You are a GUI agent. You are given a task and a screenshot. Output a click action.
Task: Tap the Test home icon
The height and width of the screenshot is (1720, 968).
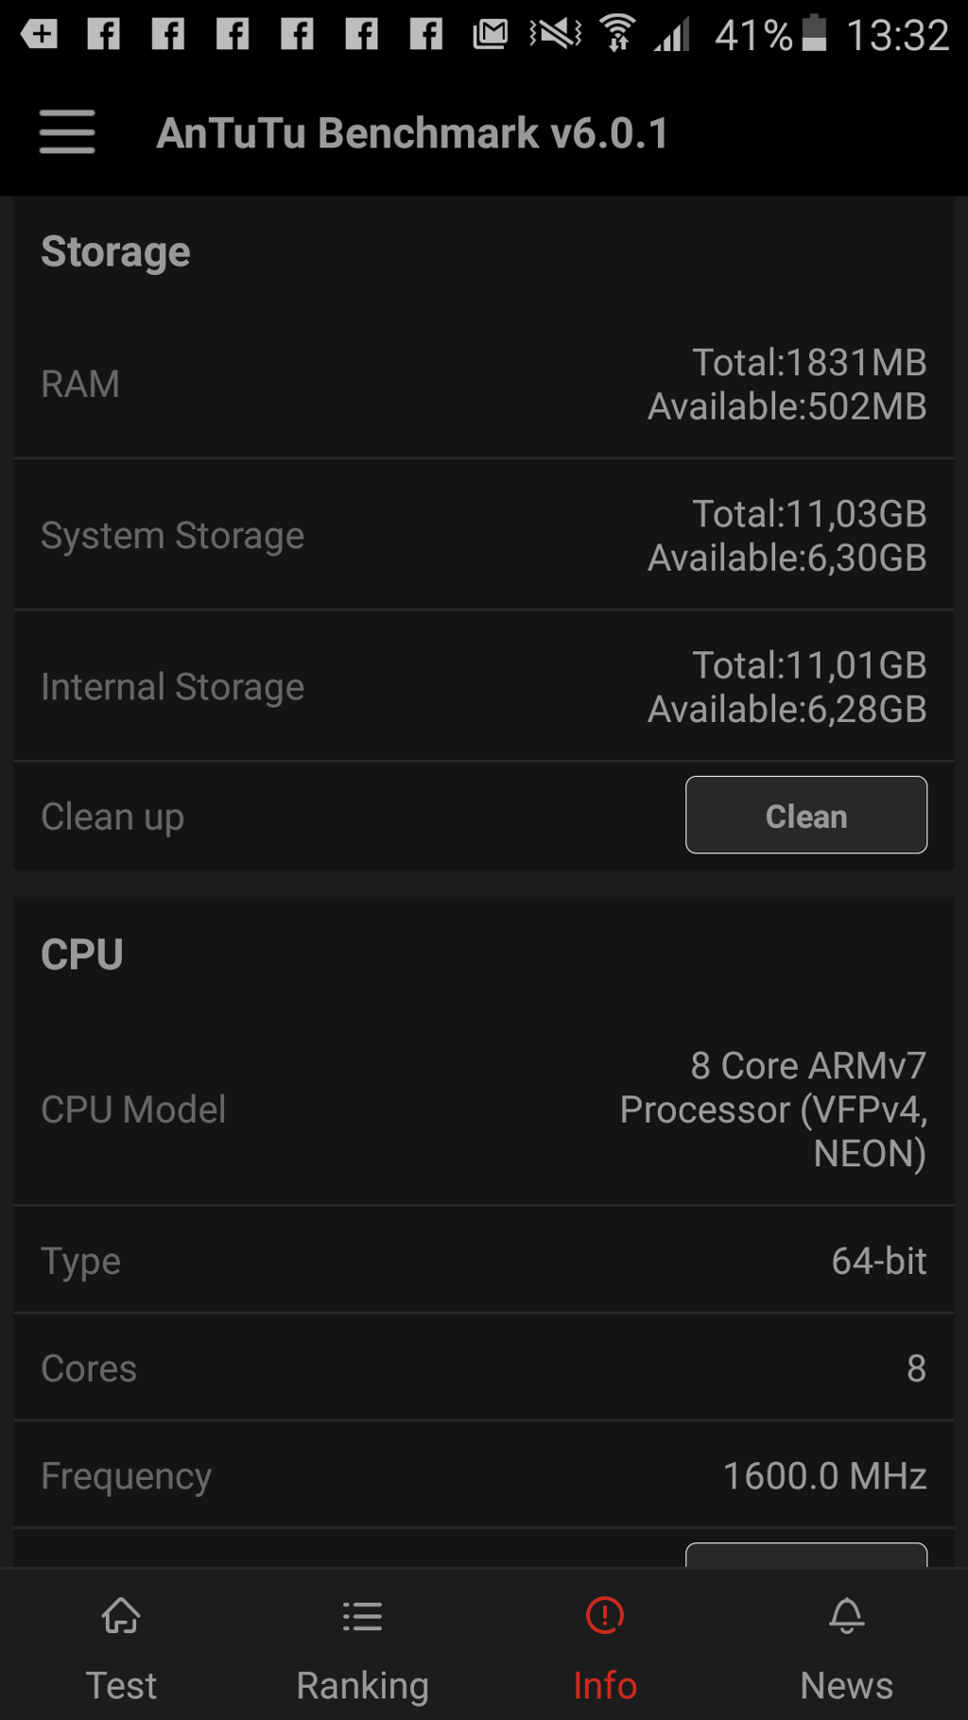(x=121, y=1616)
